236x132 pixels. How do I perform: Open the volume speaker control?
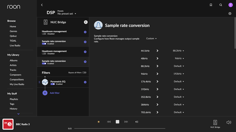[x=228, y=122]
